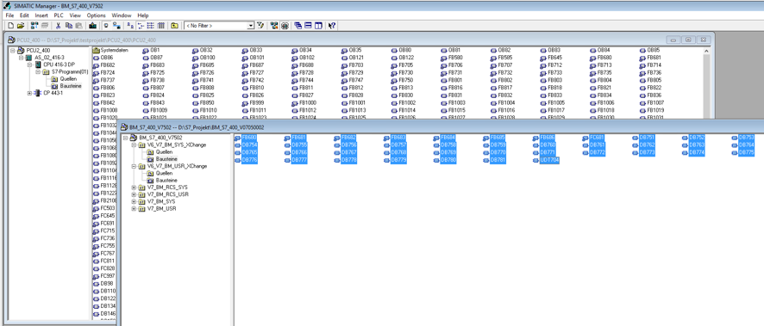
Task: Click the Cut scissors icon
Action: pyautogui.click(x=58, y=25)
